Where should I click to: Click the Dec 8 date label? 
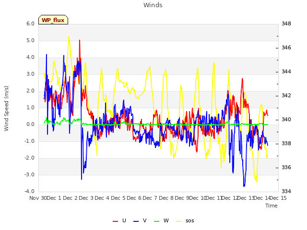coord(166,198)
